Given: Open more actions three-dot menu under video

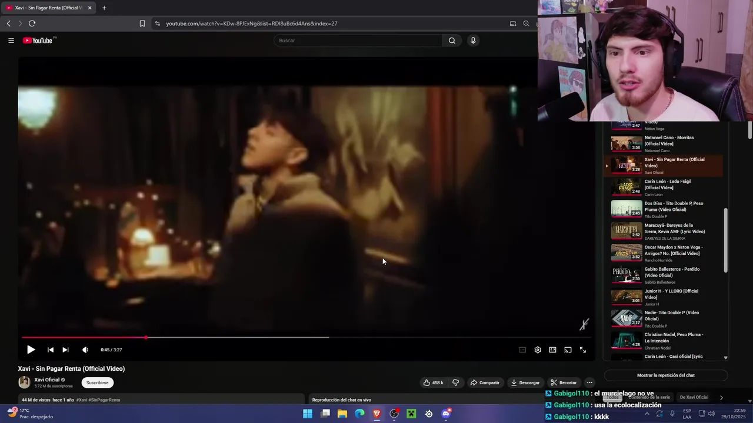Looking at the screenshot, I should click(x=589, y=382).
